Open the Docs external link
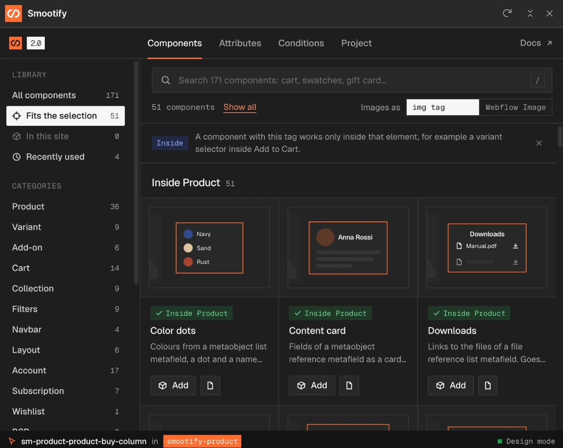The image size is (563, 448). click(x=536, y=43)
